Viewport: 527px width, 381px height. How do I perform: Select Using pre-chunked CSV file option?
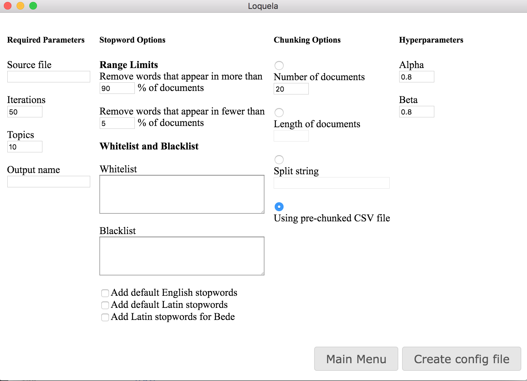pos(279,207)
